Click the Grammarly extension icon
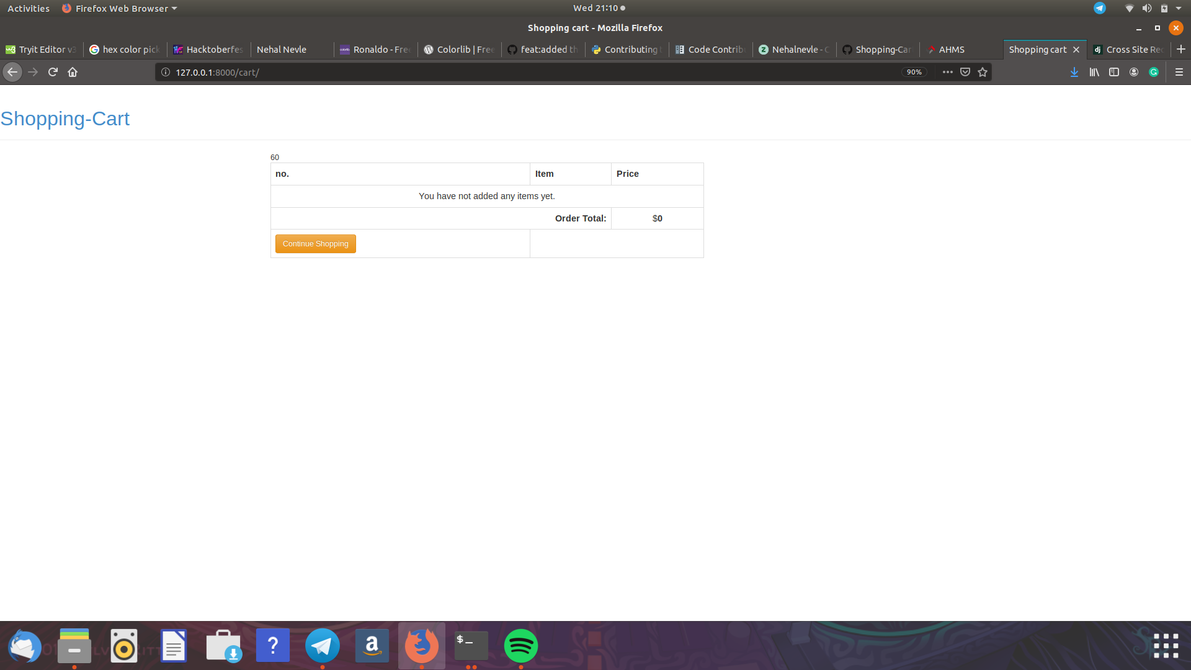This screenshot has height=670, width=1191. (x=1154, y=72)
